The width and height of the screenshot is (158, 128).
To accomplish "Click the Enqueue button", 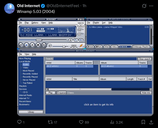I will [62, 93].
